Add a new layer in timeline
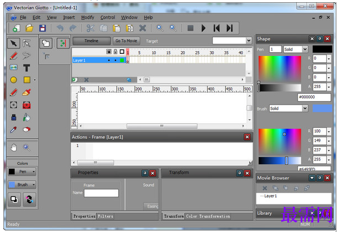Image resolution: width=343 pixels, height=232 pixels. 74,80
